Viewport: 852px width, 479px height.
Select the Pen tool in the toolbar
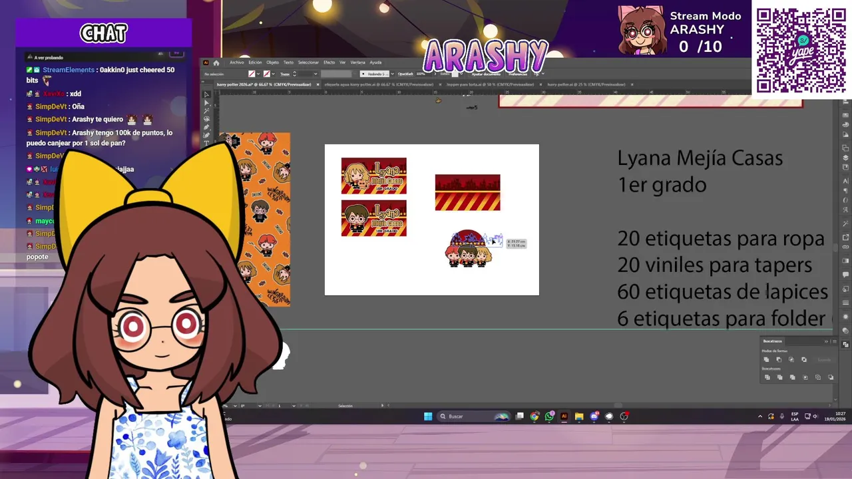pos(206,127)
